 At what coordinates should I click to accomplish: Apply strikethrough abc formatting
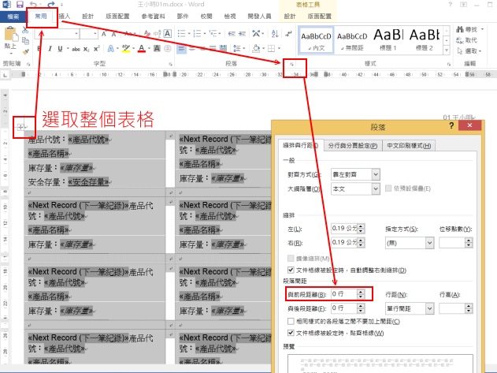pyautogui.click(x=76, y=49)
